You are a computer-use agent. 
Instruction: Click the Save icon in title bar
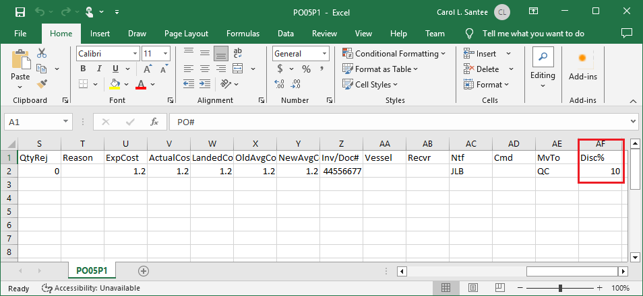[20, 11]
